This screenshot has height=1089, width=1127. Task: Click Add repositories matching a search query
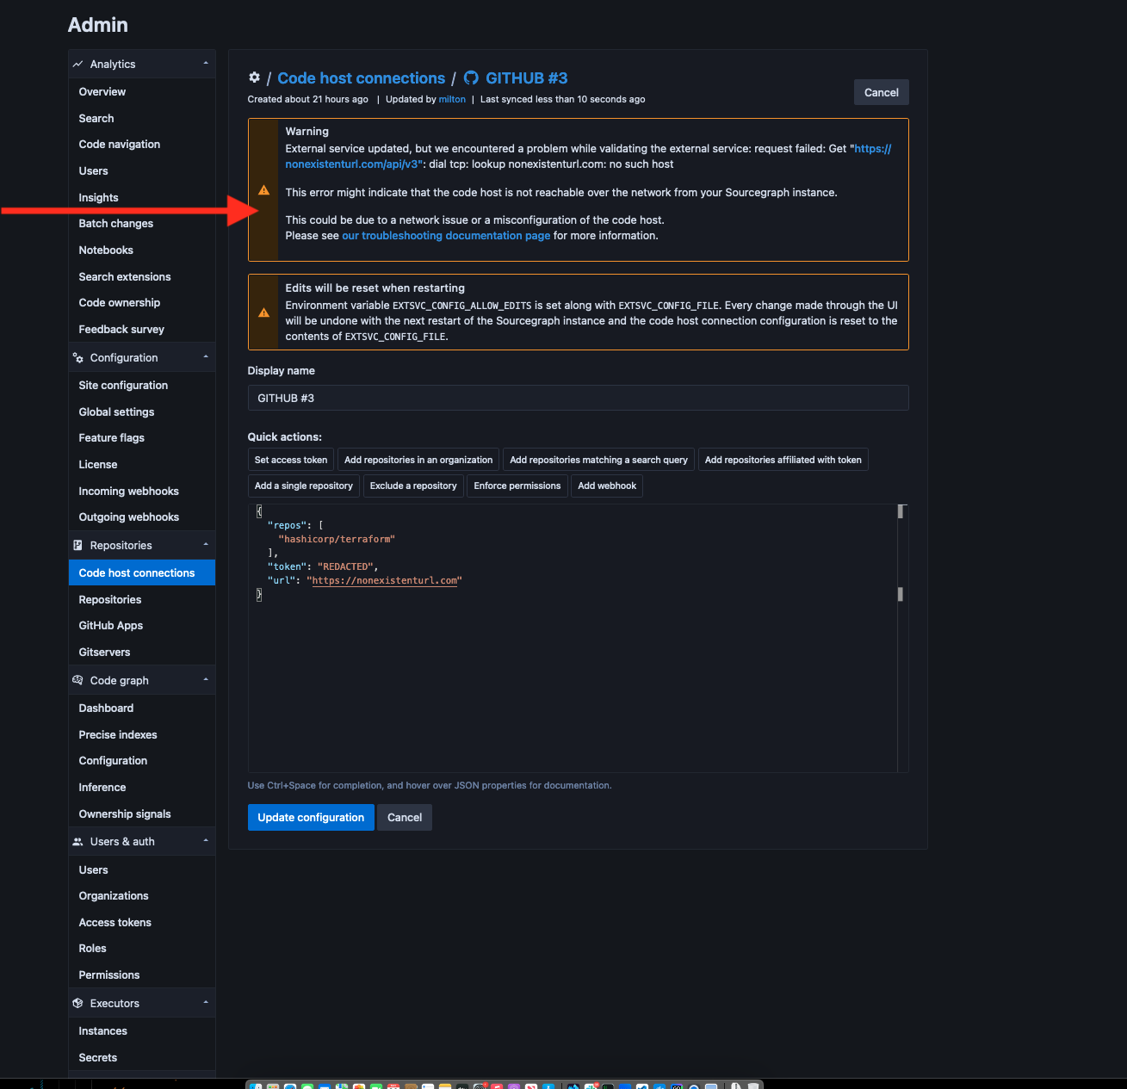(598, 461)
